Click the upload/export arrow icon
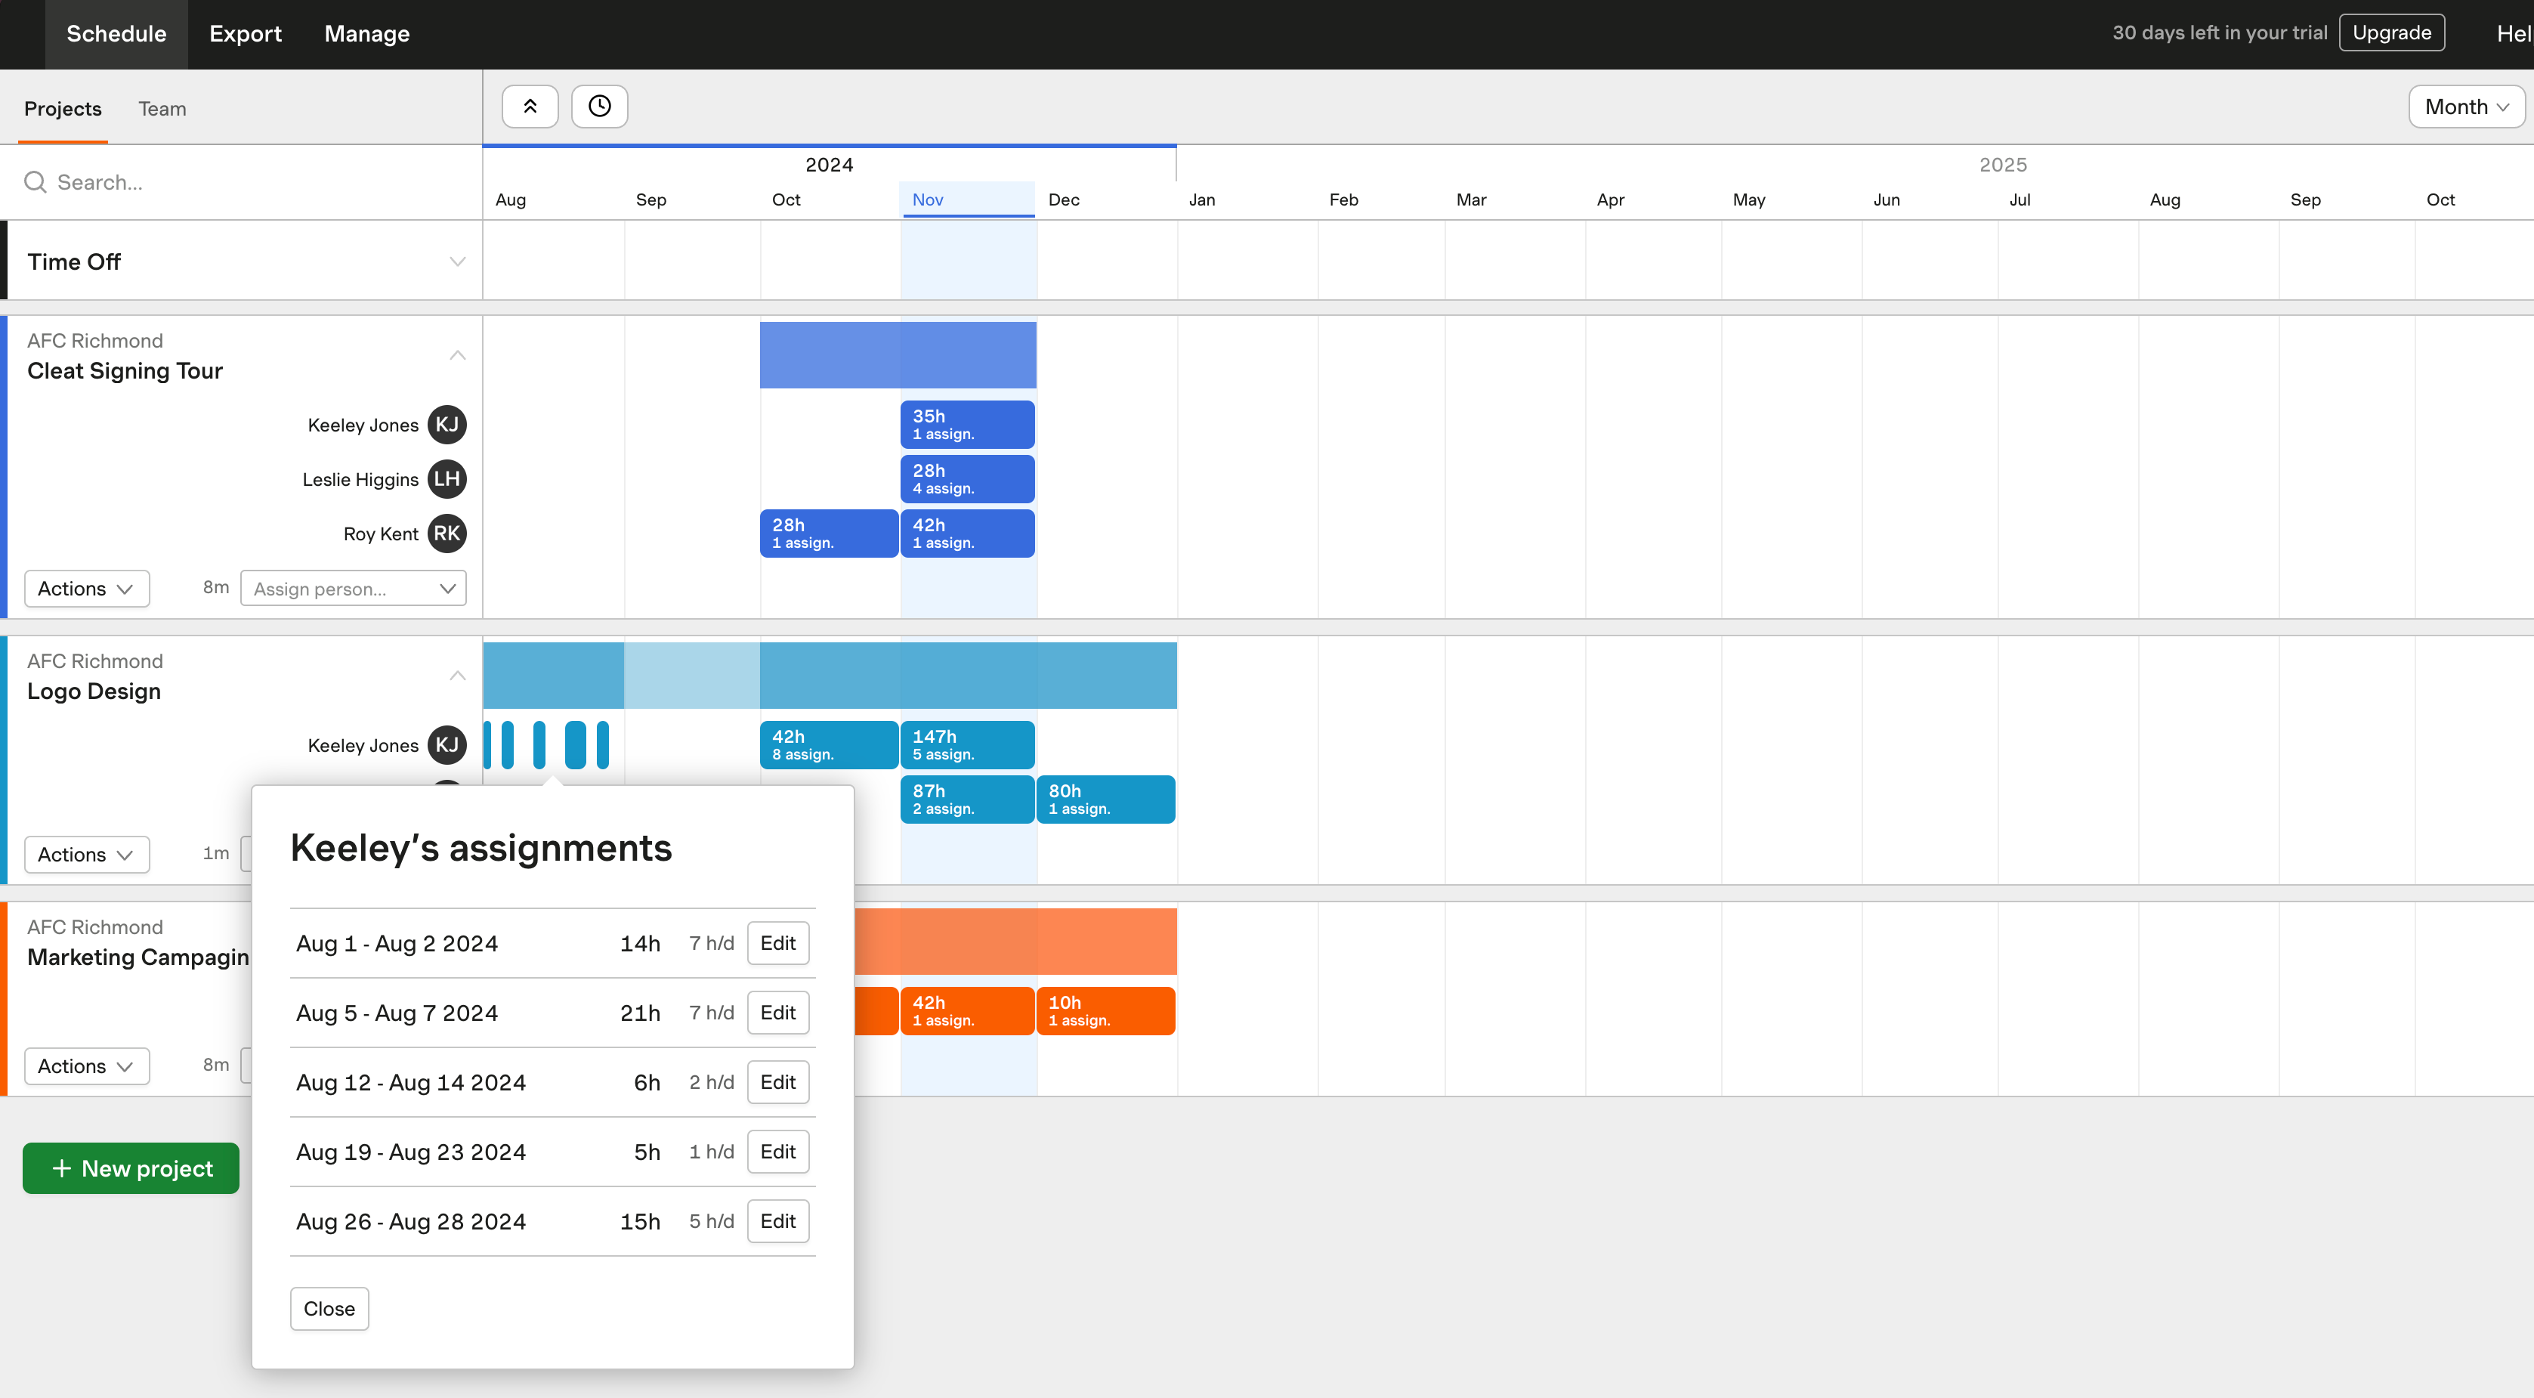Viewport: 2534px width, 1398px height. 530,105
